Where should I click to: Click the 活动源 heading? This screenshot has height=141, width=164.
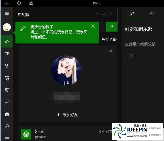[x=23, y=15]
